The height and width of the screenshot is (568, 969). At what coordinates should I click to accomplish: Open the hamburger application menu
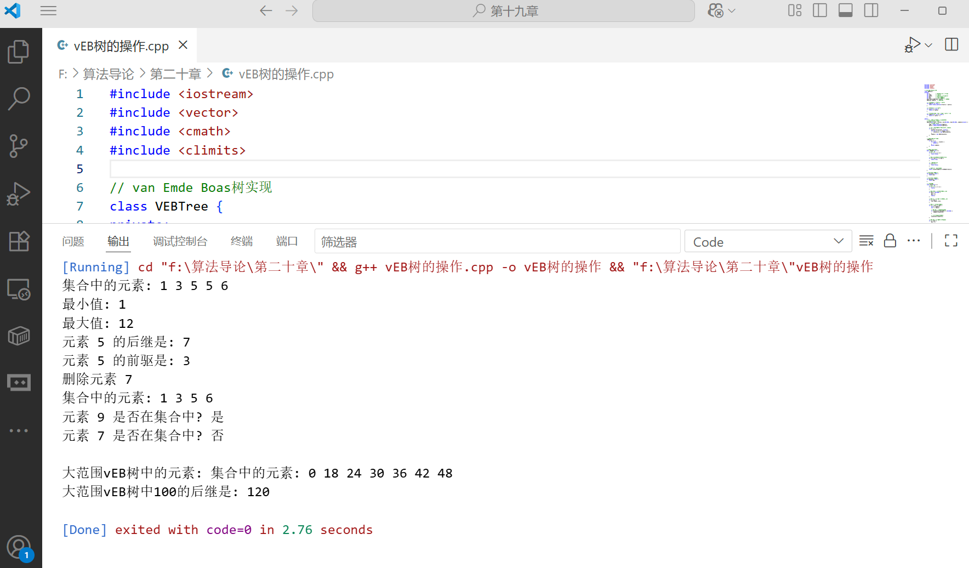(x=48, y=10)
